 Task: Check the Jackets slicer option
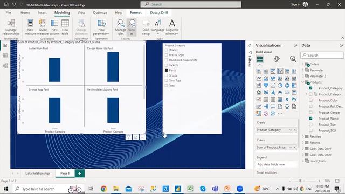[x=167, y=65]
